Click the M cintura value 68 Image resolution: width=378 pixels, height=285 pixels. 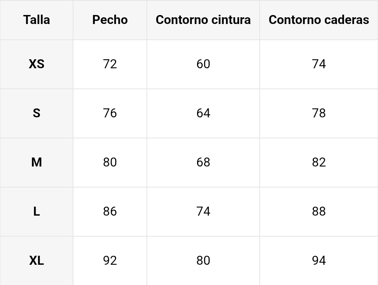203,162
